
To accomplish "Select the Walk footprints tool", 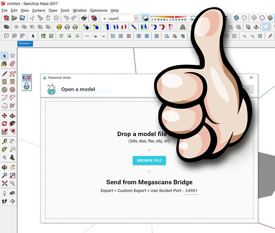I will [x=4, y=201].
